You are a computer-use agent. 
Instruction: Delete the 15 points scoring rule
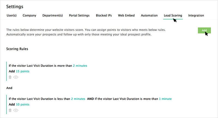pyautogui.click(x=10, y=77)
